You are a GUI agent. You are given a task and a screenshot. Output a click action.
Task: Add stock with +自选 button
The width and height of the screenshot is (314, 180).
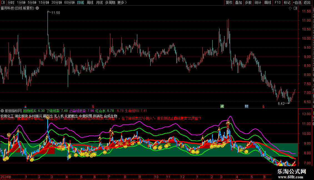coord(297,2)
